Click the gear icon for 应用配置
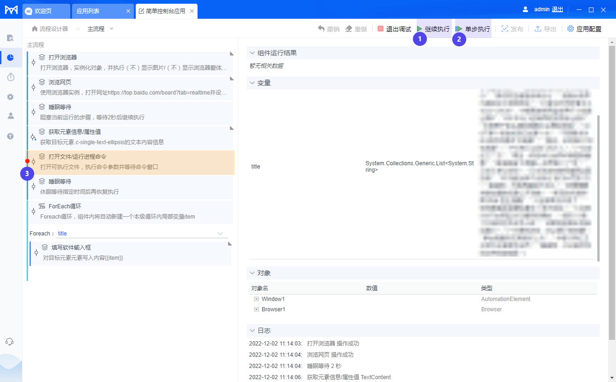This screenshot has width=616, height=382. click(x=571, y=29)
